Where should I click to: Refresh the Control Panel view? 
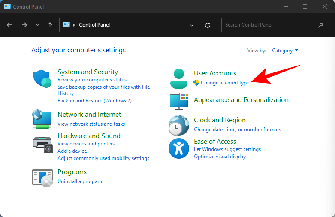(208, 25)
